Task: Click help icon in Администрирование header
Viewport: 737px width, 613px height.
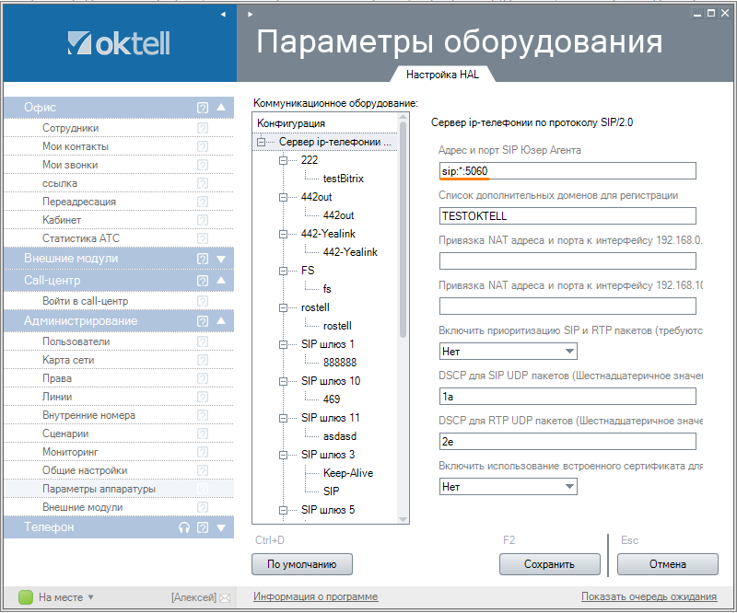Action: click(x=203, y=321)
